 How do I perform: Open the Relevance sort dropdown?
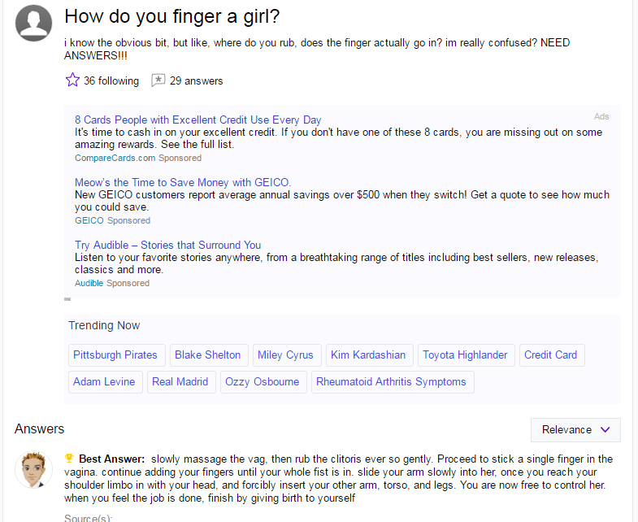(x=575, y=429)
